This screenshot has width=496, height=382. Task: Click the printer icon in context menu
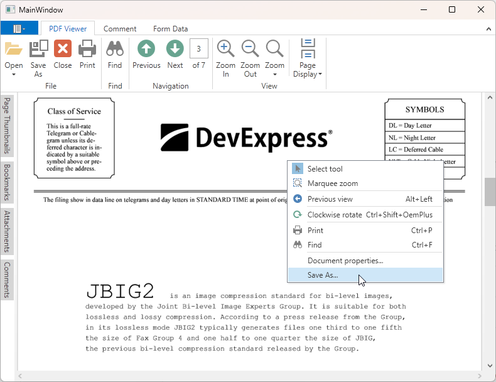click(x=298, y=230)
